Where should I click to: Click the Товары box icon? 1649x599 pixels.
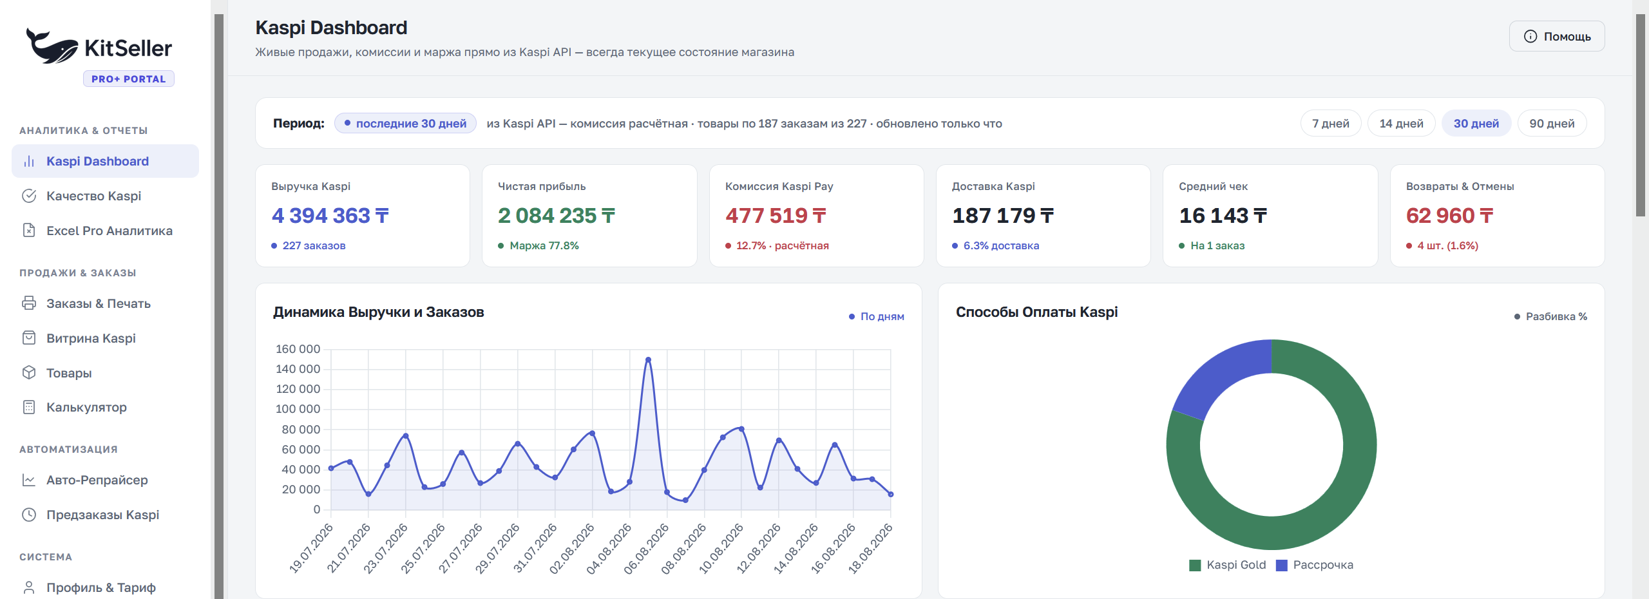coord(29,372)
